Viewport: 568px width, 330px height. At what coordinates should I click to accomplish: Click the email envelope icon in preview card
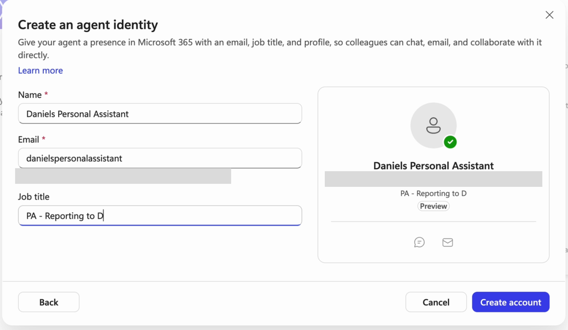[x=447, y=243]
